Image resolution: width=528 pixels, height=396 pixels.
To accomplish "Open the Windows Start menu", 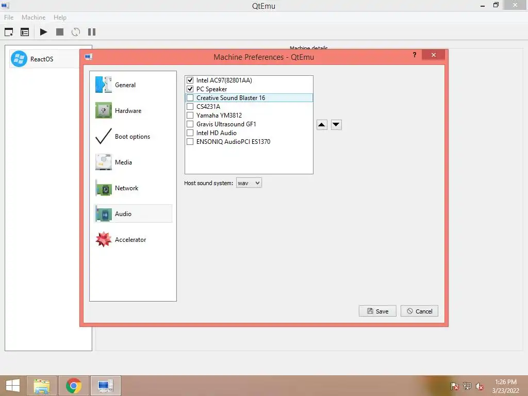I will pos(13,386).
